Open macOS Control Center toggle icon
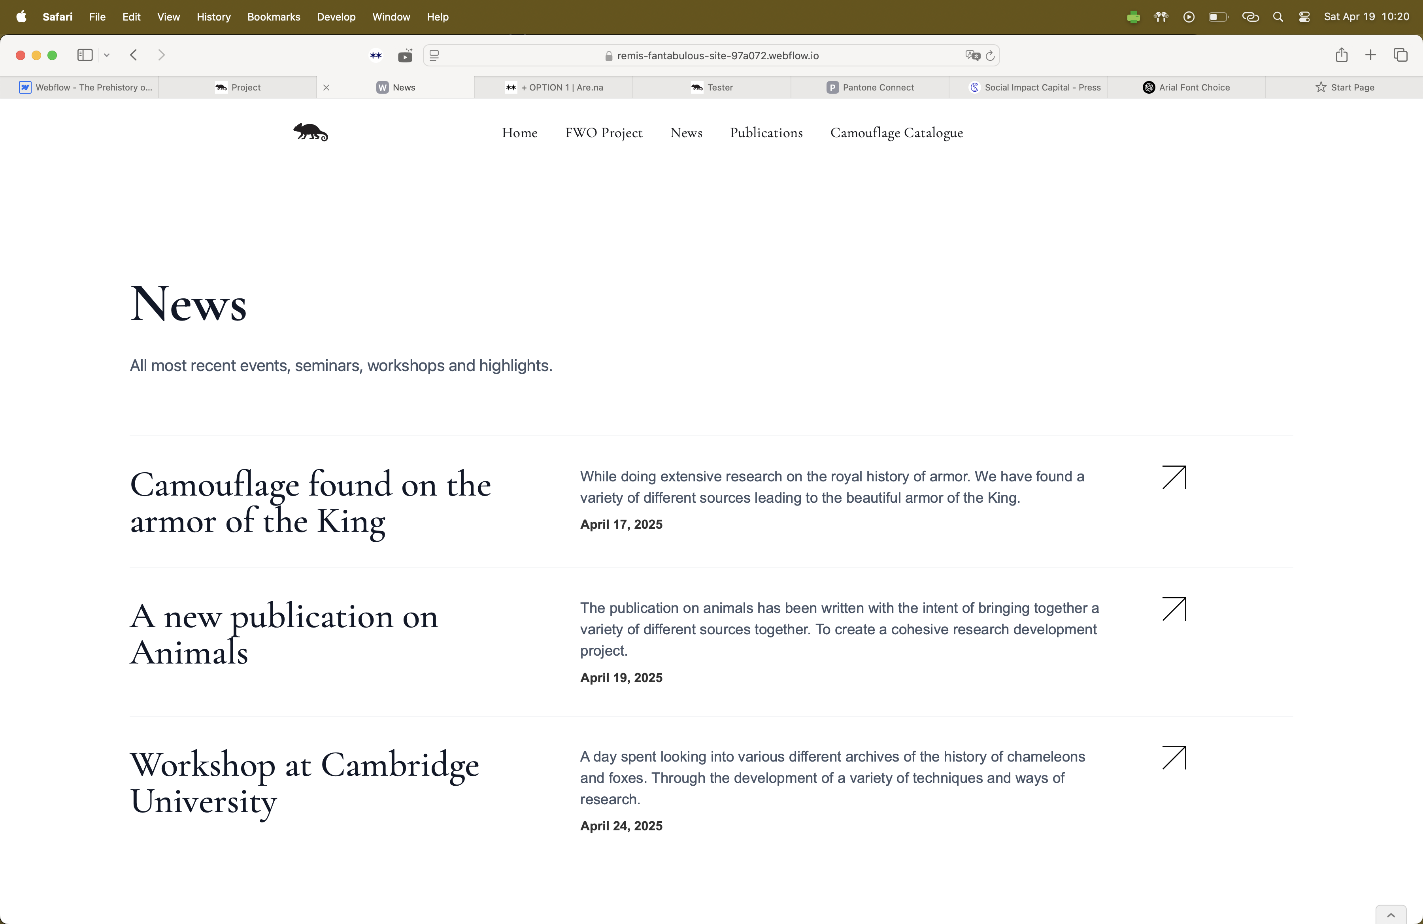The height and width of the screenshot is (924, 1423). pyautogui.click(x=1304, y=17)
